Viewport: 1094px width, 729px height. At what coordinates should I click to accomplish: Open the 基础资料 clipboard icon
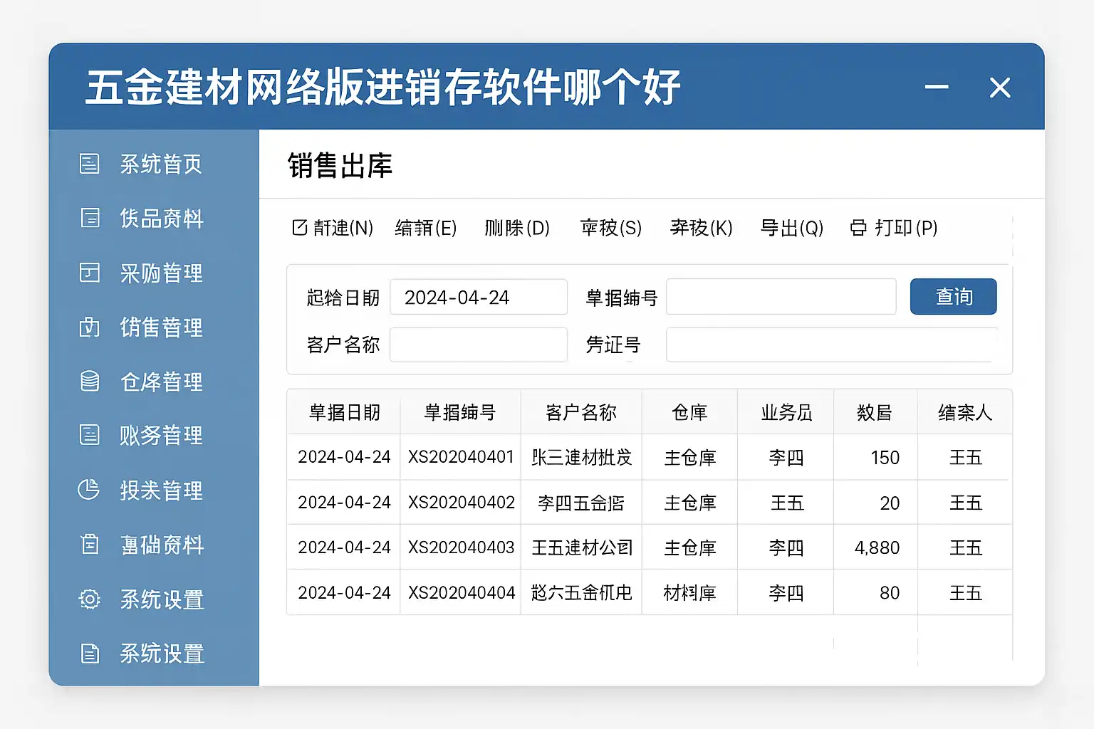(90, 545)
